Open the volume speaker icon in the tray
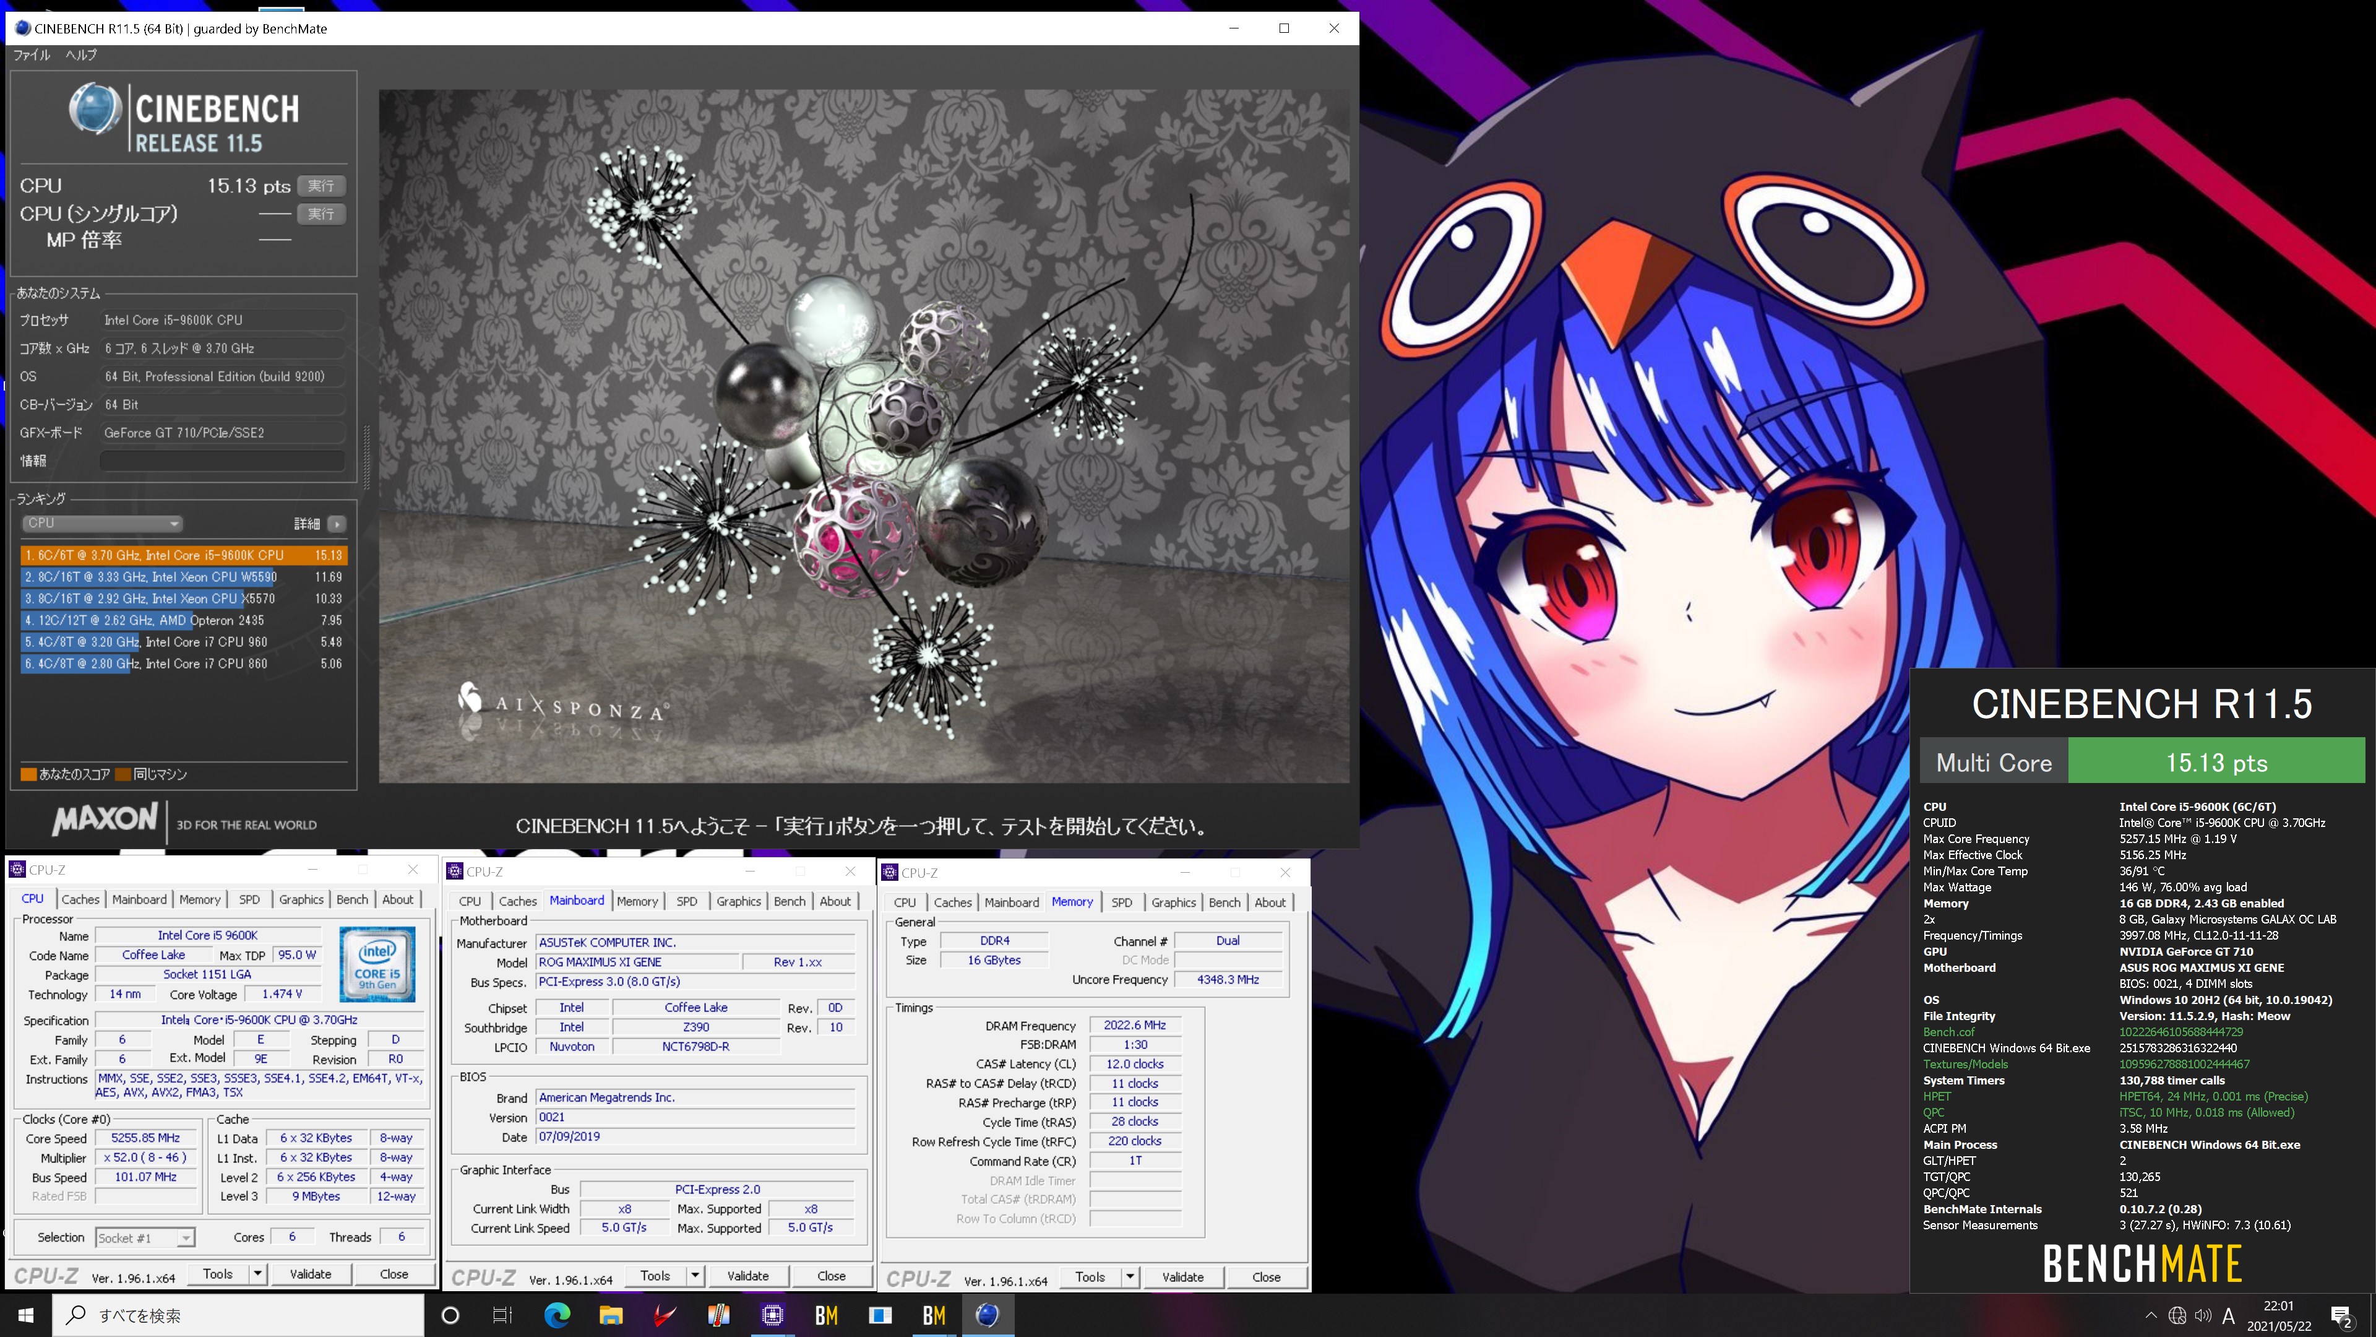The height and width of the screenshot is (1337, 2376). [2203, 1316]
